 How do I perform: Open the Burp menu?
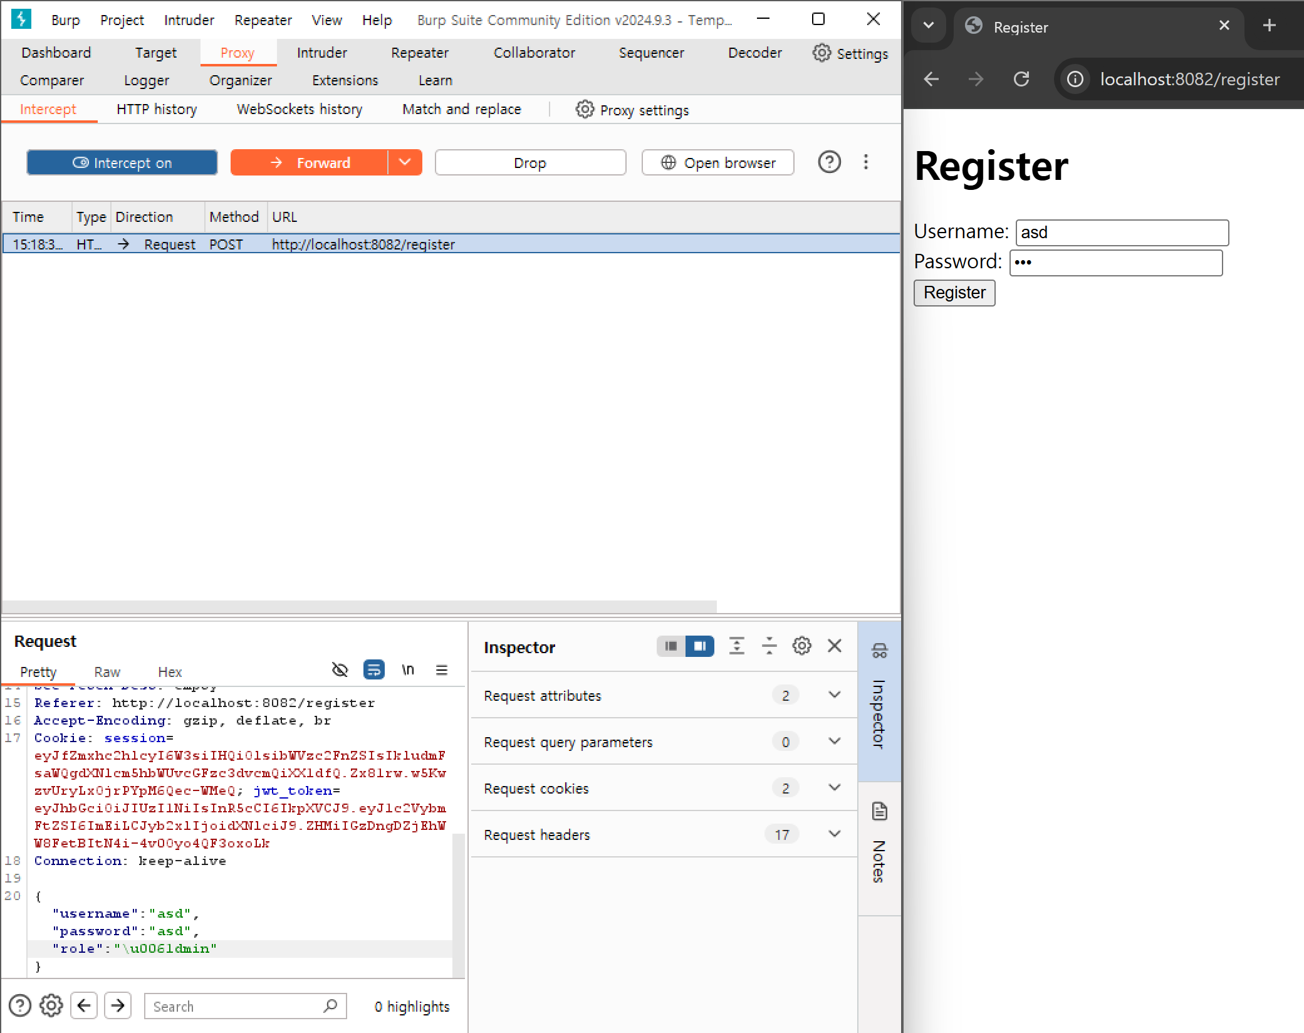click(66, 20)
